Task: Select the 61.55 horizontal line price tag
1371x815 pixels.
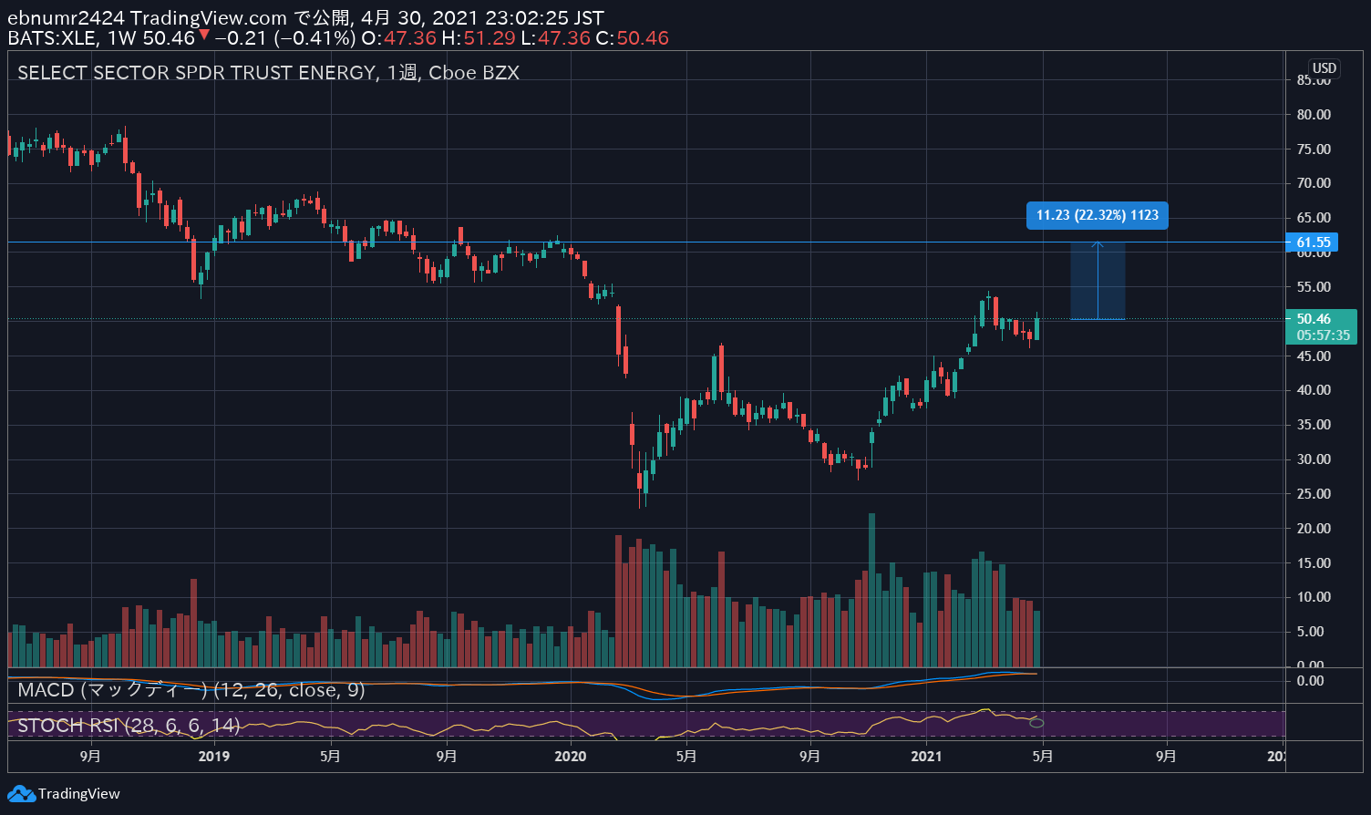Action: (1313, 242)
